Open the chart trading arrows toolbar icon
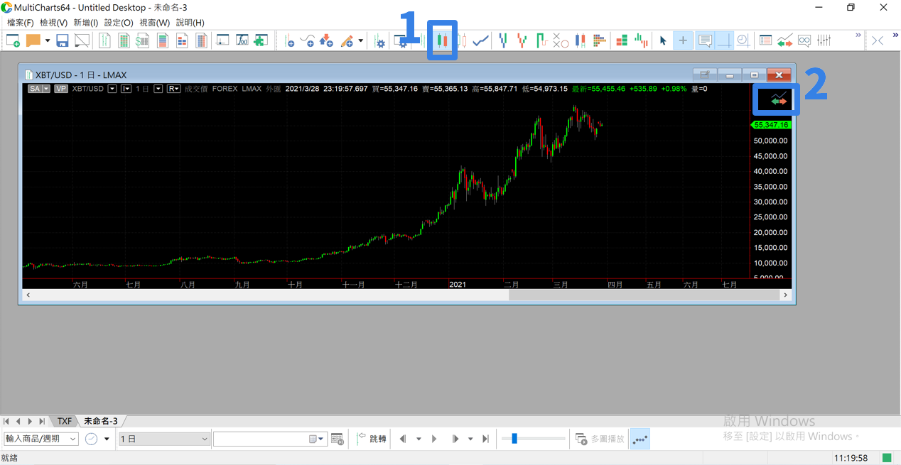901x465 pixels. (784, 40)
